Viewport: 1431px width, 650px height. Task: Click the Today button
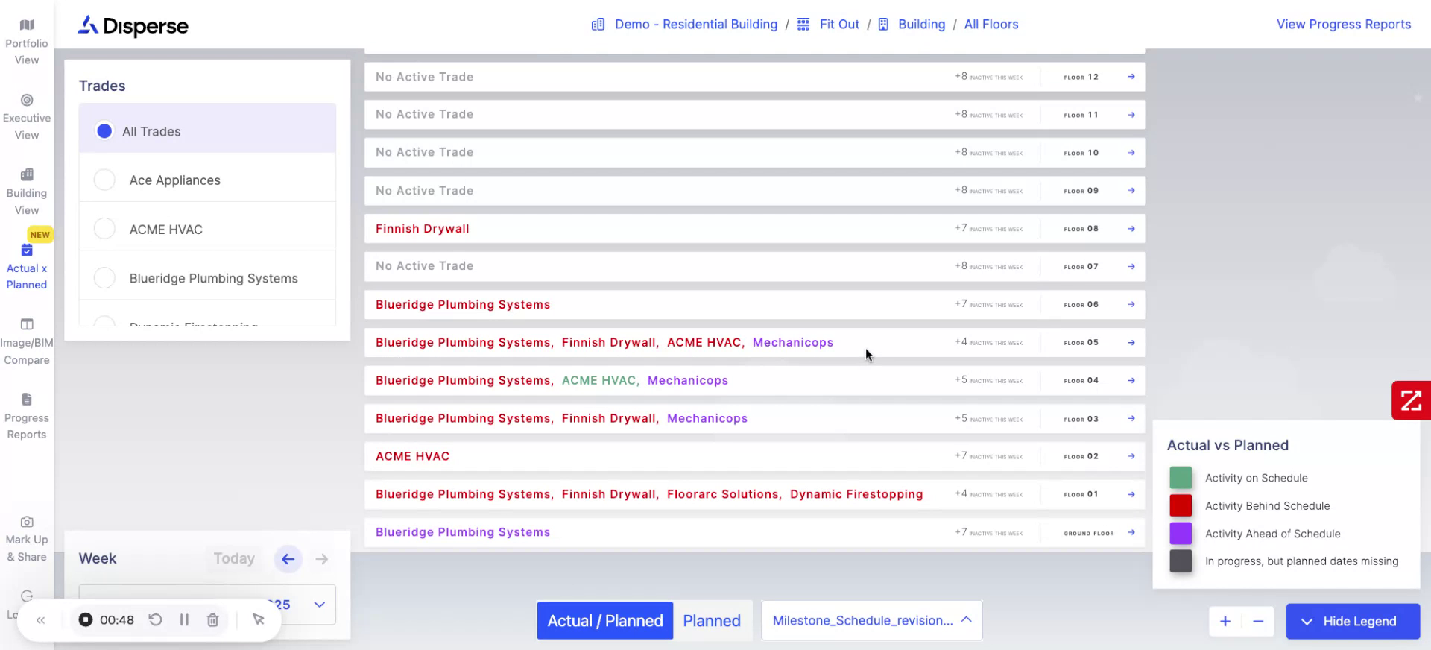(234, 558)
